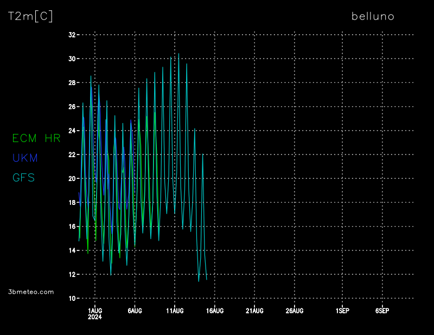The height and width of the screenshot is (335, 434).
Task: Pick the 16AUG date on the axis
Action: click(x=214, y=311)
